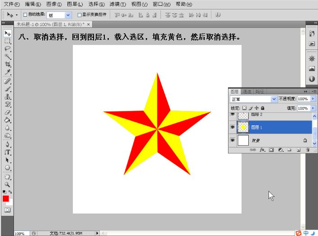Select the Eyedropper tool

[8, 72]
